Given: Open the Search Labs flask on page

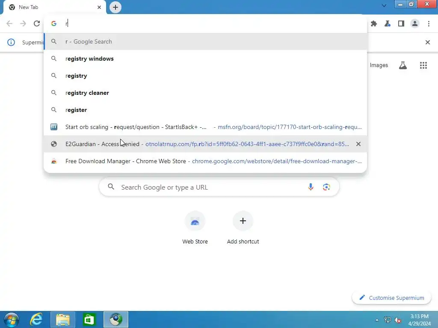Looking at the screenshot, I should tap(403, 65).
